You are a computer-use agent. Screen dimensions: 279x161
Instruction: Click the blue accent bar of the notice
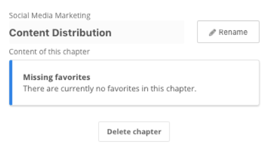point(11,83)
